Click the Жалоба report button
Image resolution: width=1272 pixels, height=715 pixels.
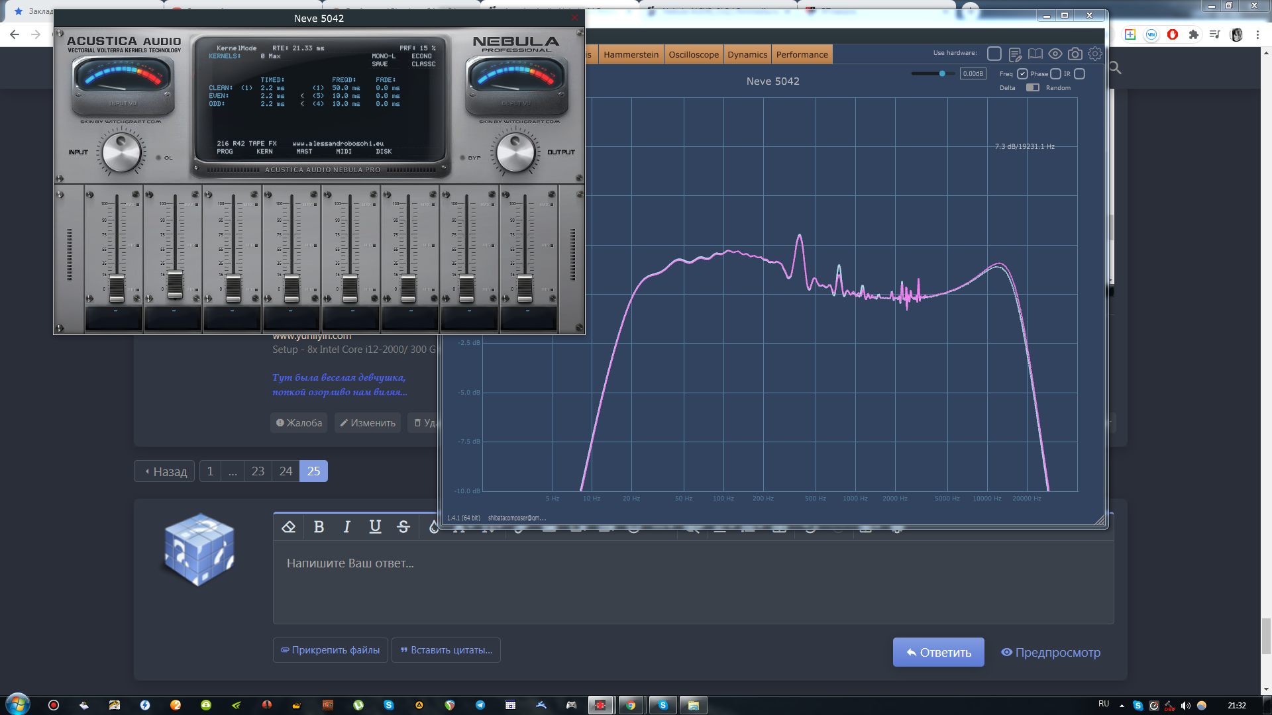[299, 423]
